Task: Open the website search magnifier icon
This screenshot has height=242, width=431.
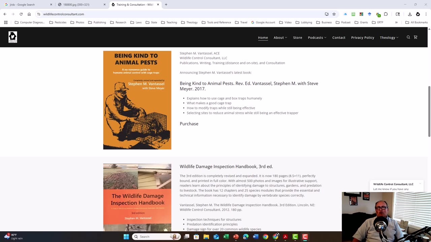Action: tap(408, 37)
